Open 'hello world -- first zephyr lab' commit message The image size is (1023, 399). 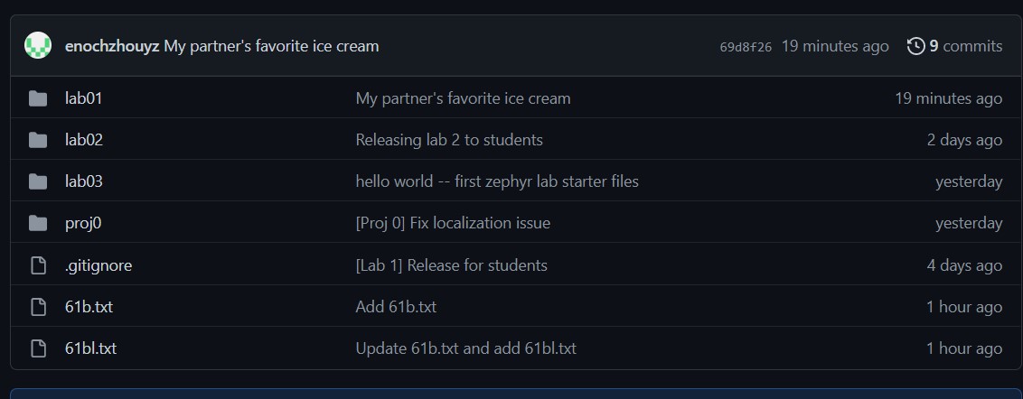click(x=497, y=181)
